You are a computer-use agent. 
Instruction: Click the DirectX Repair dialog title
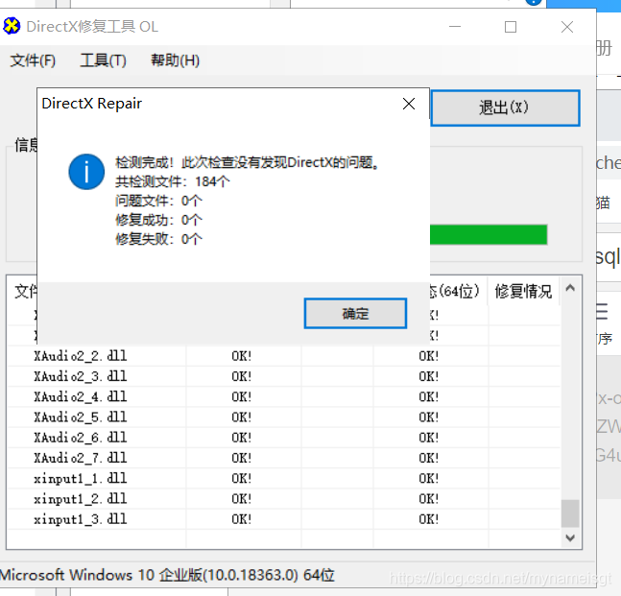click(91, 104)
